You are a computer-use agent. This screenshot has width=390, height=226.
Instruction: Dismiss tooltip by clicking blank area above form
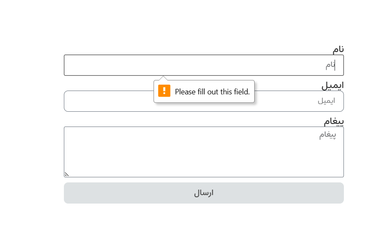pyautogui.click(x=195, y=22)
